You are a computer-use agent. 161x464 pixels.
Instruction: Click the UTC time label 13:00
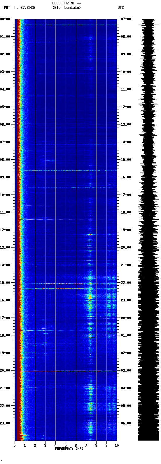[x=126, y=124]
